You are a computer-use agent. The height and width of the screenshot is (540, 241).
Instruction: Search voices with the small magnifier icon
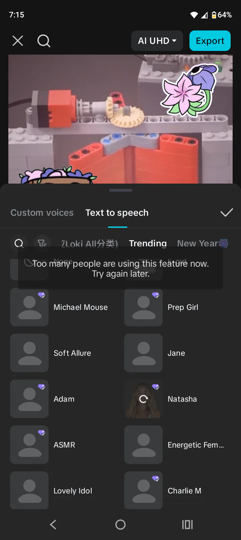pos(19,243)
